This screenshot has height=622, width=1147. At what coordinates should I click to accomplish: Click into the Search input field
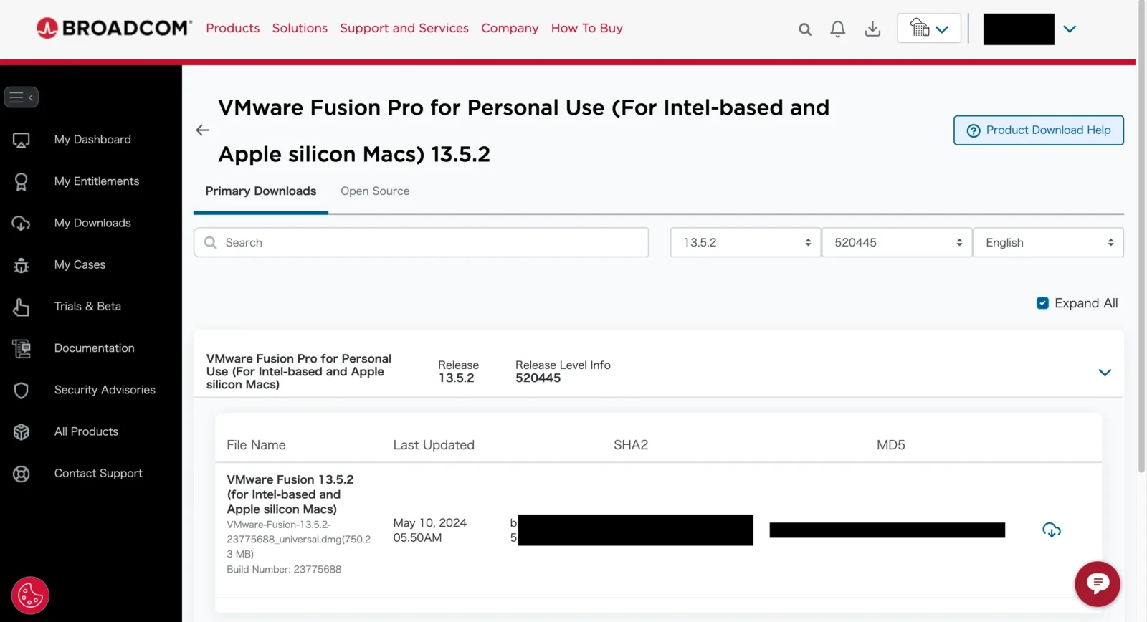[421, 242]
